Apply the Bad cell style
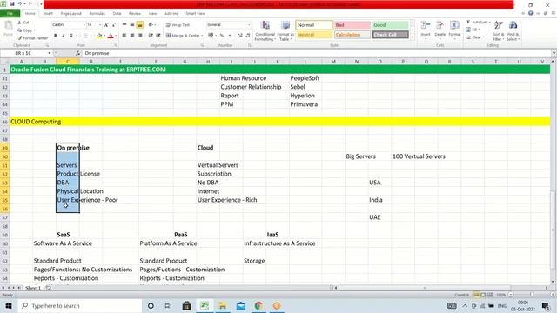The image size is (557, 313). pos(352,25)
